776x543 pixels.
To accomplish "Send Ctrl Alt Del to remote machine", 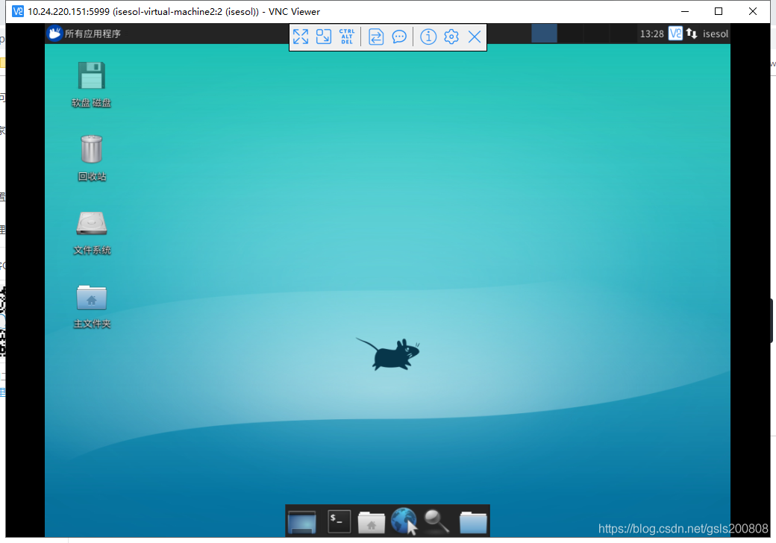I will pyautogui.click(x=347, y=37).
